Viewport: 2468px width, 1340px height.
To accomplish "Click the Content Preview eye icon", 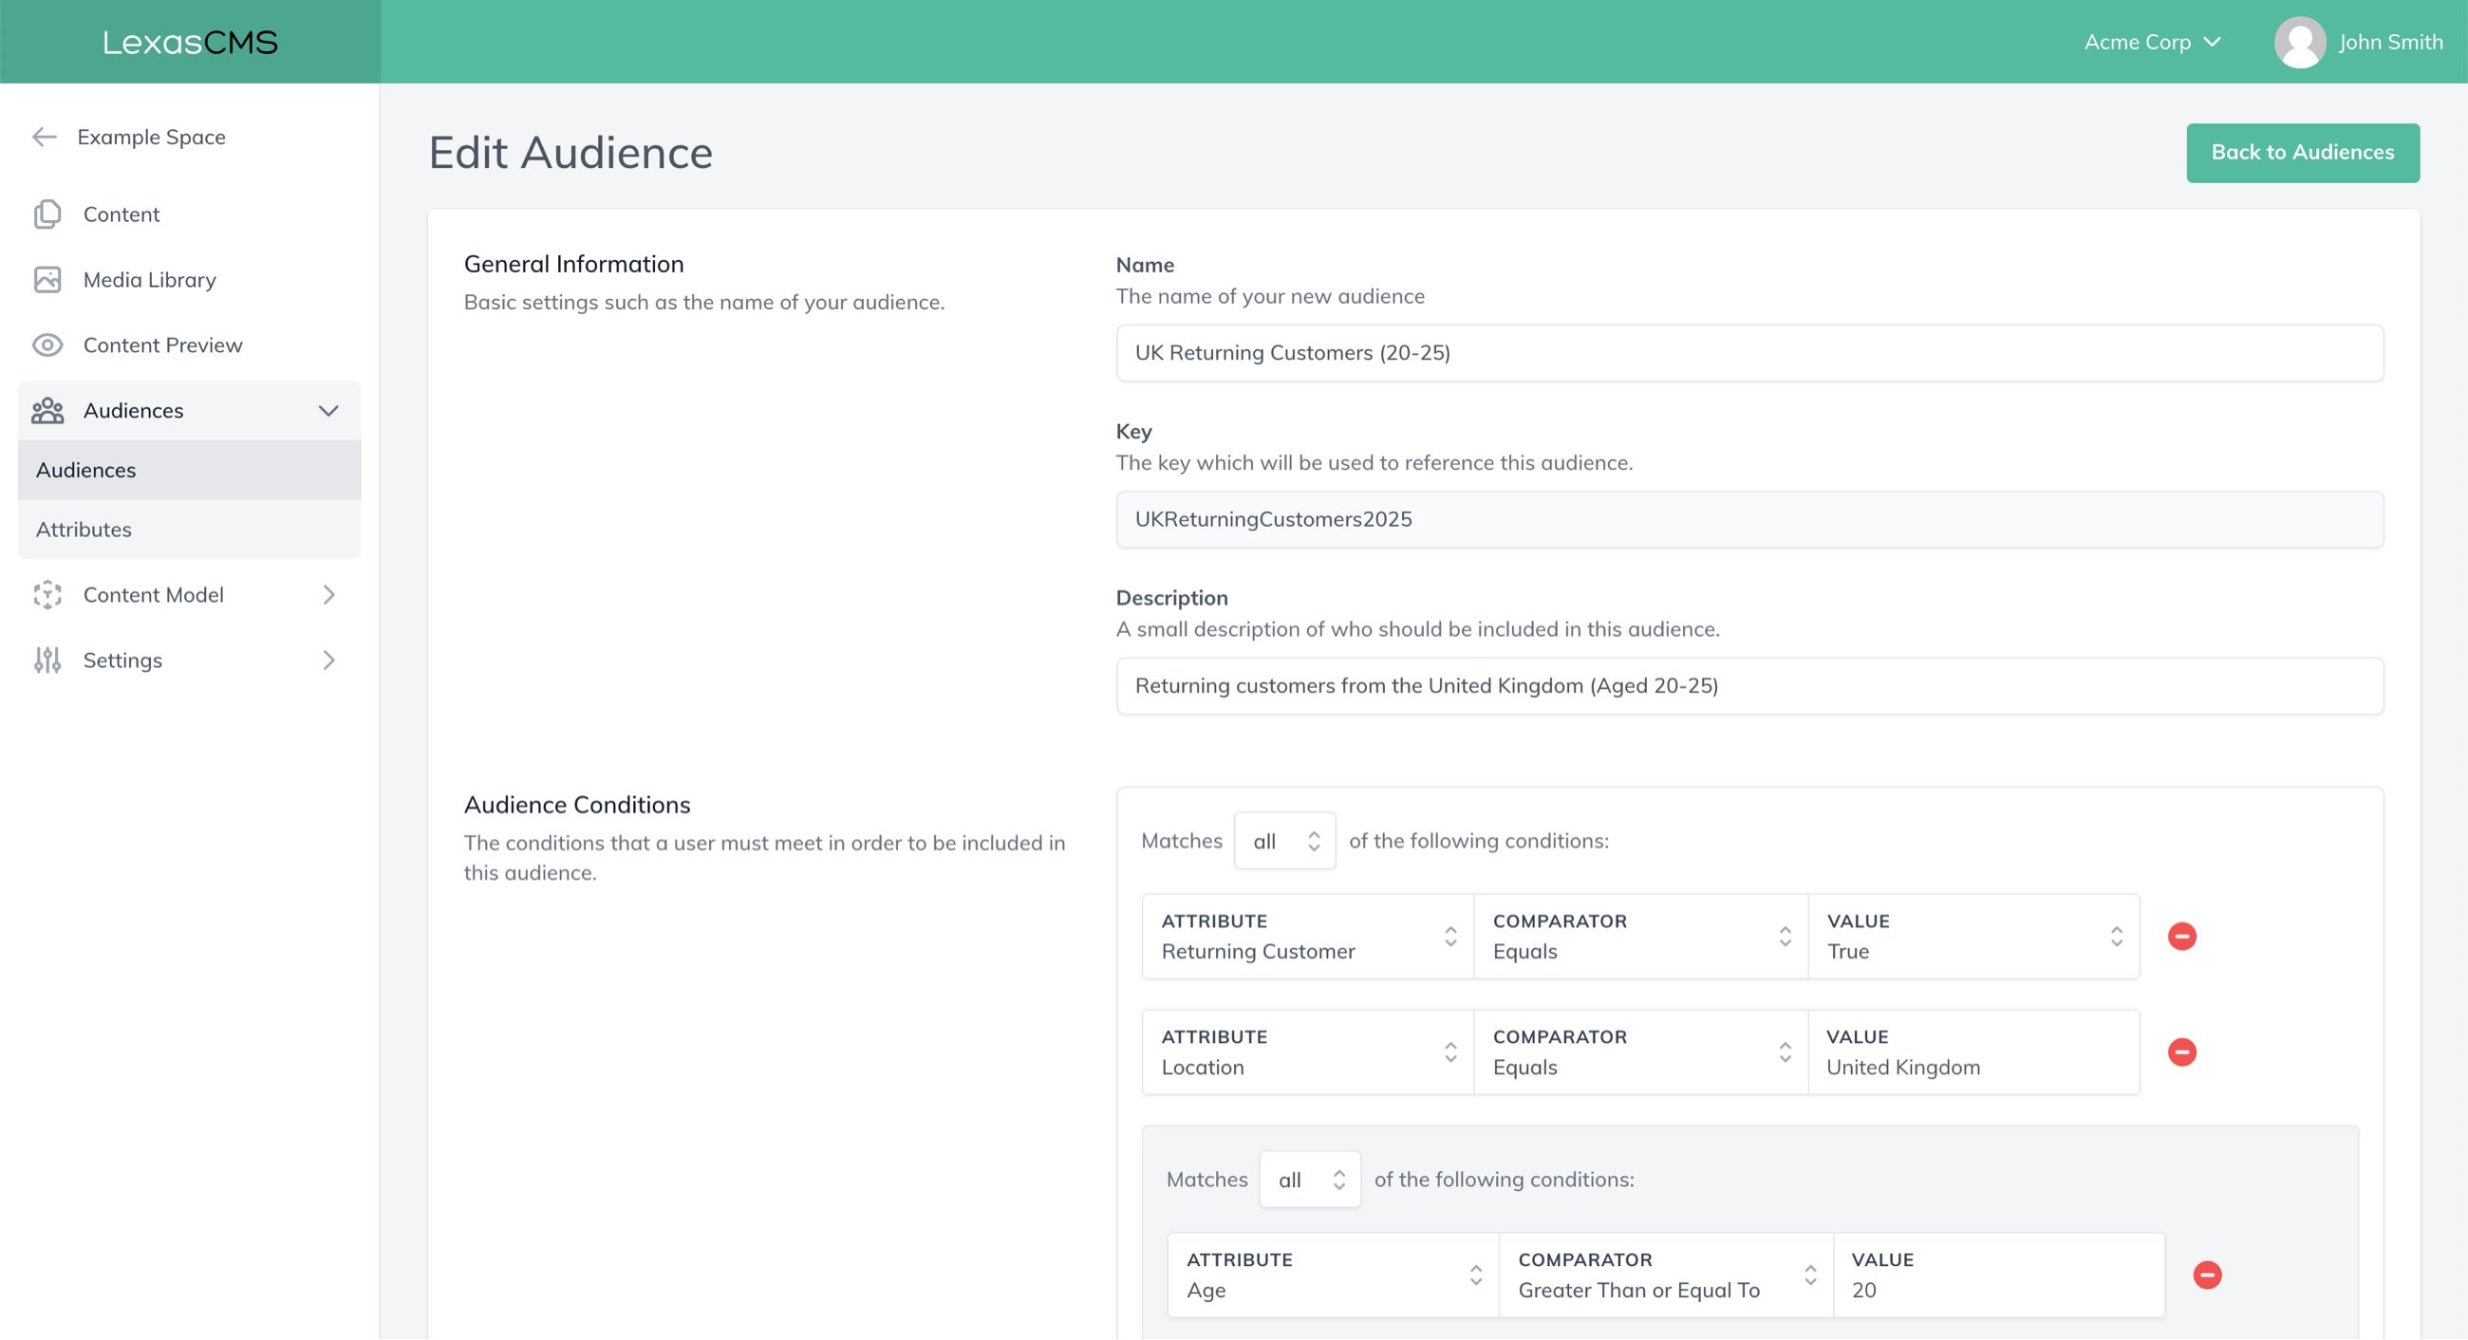I will (47, 344).
